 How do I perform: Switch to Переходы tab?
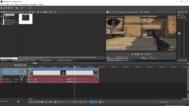33,60
